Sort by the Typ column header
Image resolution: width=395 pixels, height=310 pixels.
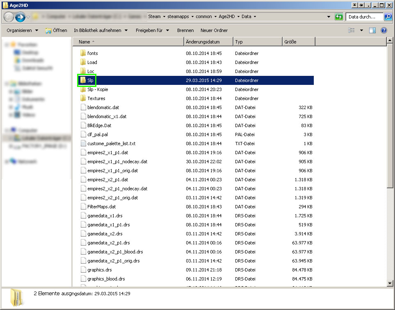point(258,42)
